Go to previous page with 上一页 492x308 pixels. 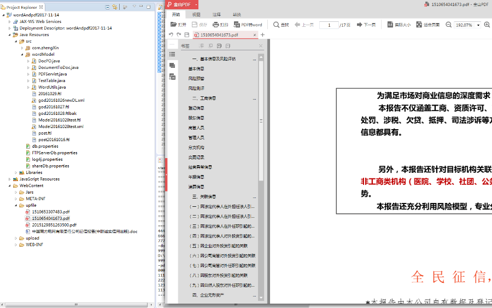pos(304,25)
